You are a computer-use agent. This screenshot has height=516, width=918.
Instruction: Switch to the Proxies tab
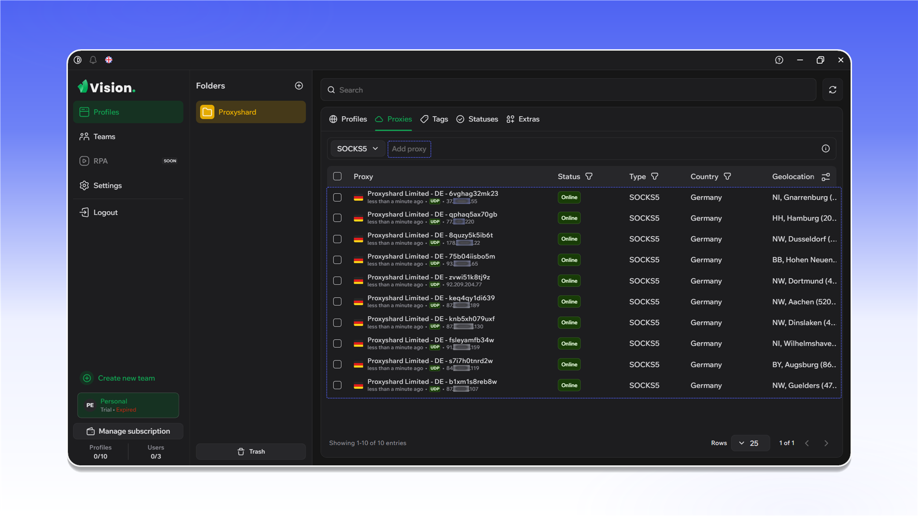pyautogui.click(x=393, y=119)
